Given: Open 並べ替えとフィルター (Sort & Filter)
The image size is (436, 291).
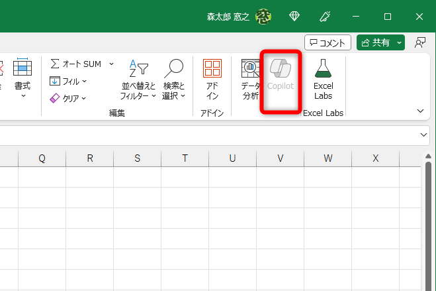Looking at the screenshot, I should point(138,78).
